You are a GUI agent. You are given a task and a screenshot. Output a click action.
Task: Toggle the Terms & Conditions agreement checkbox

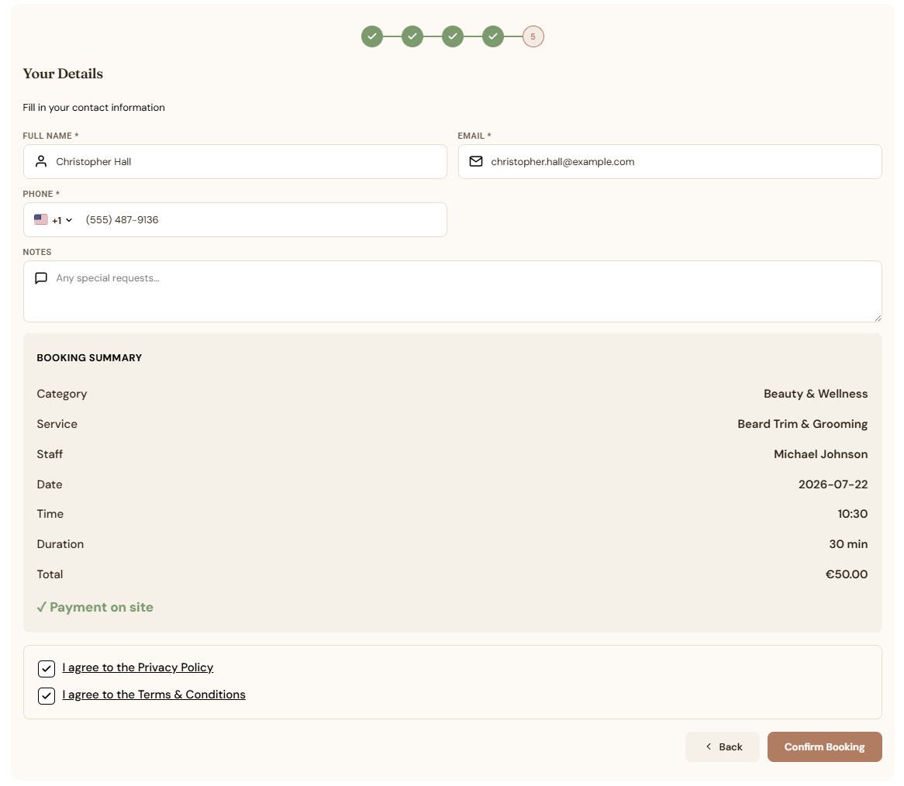pos(46,695)
